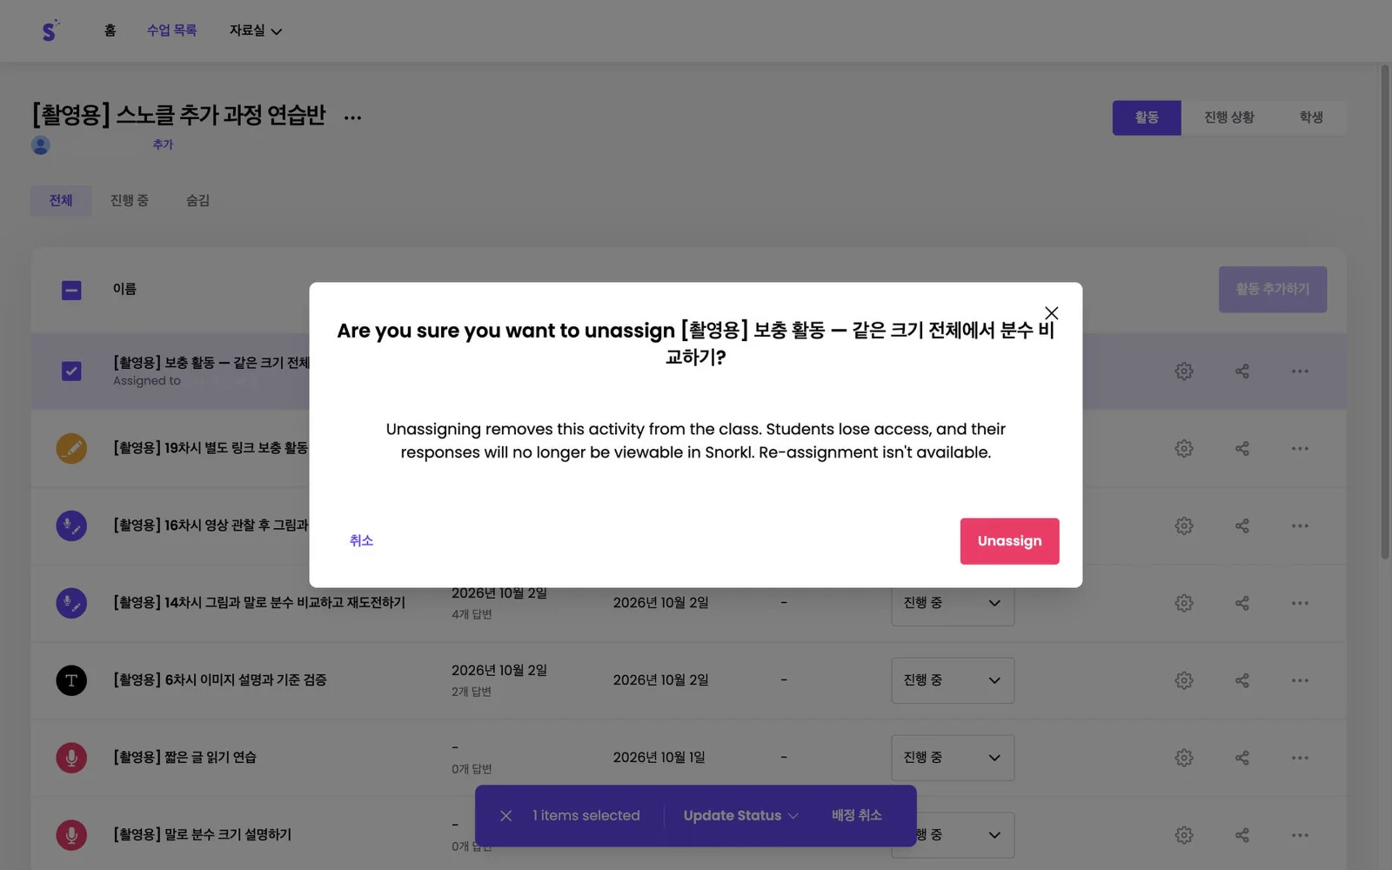The width and height of the screenshot is (1392, 870).
Task: Share the 짧은 글 읽기 연습 activity
Action: click(1241, 758)
